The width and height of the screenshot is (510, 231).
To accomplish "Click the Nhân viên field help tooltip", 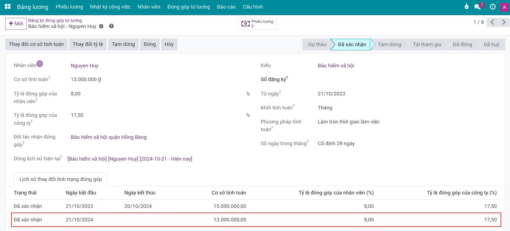I will pos(40,64).
